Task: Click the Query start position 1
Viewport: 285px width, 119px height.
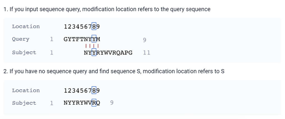Action: click(x=51, y=39)
